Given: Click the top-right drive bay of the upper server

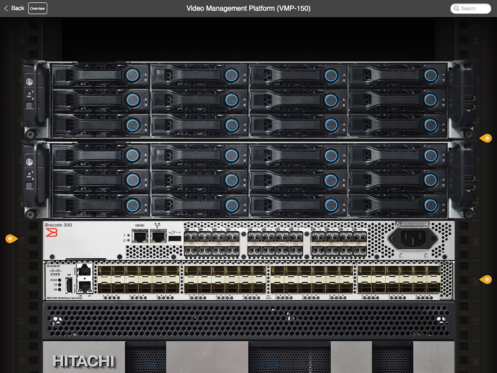Looking at the screenshot, I should (x=398, y=76).
